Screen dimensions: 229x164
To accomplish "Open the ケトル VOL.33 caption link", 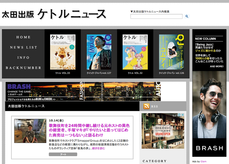I will tap(63, 73).
